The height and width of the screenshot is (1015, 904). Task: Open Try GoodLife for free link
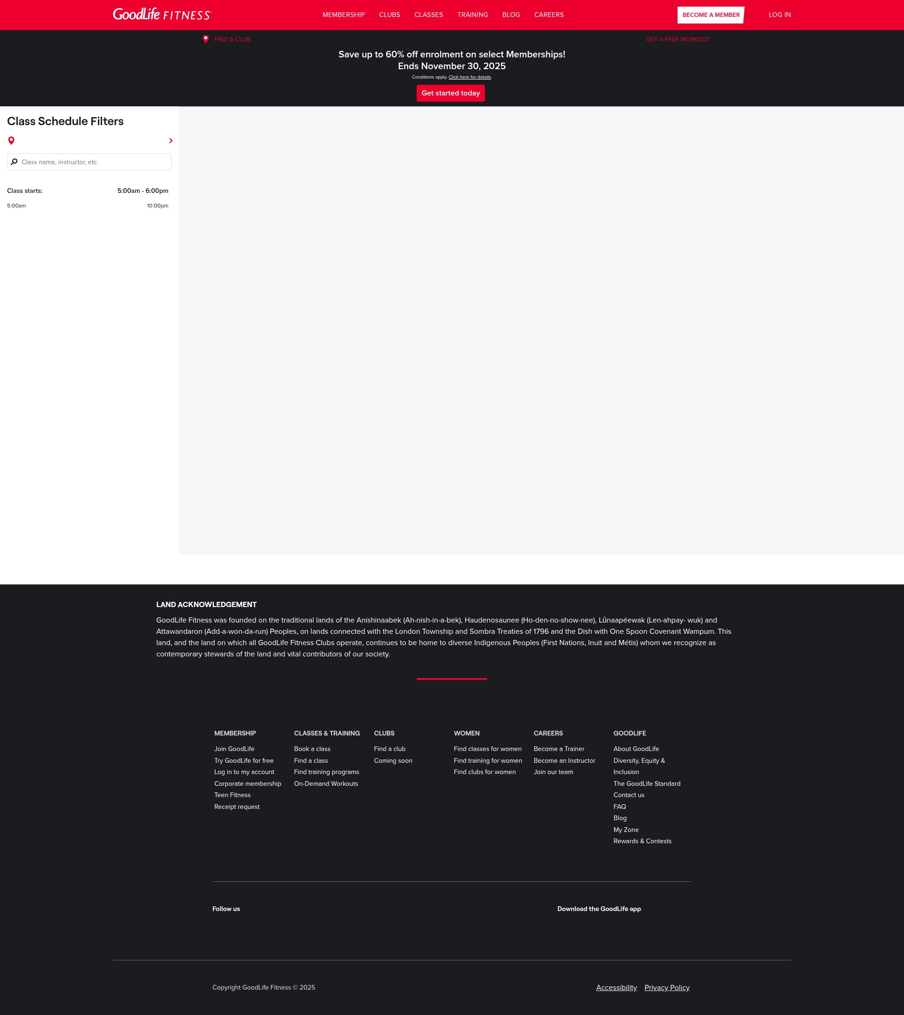(x=243, y=760)
